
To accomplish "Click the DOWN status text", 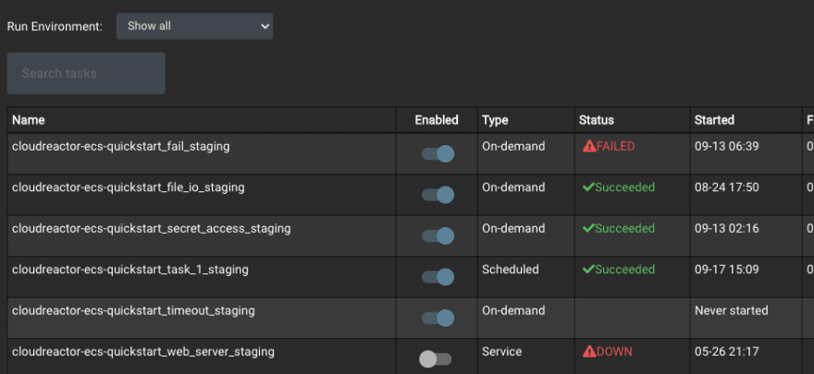I will 614,352.
